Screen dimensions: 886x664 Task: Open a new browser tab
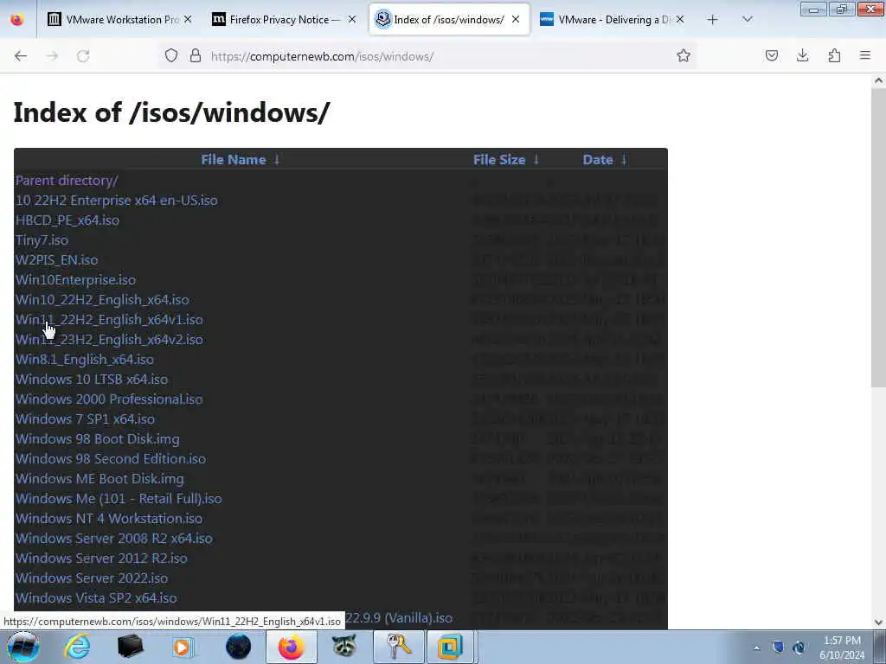[x=713, y=20]
